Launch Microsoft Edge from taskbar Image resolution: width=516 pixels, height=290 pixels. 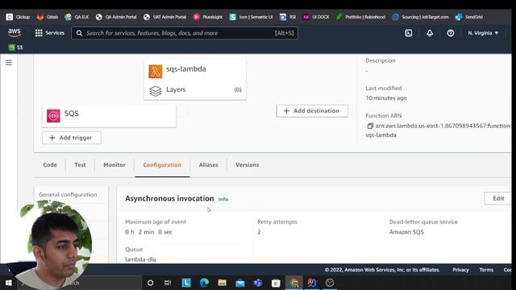click(x=204, y=283)
